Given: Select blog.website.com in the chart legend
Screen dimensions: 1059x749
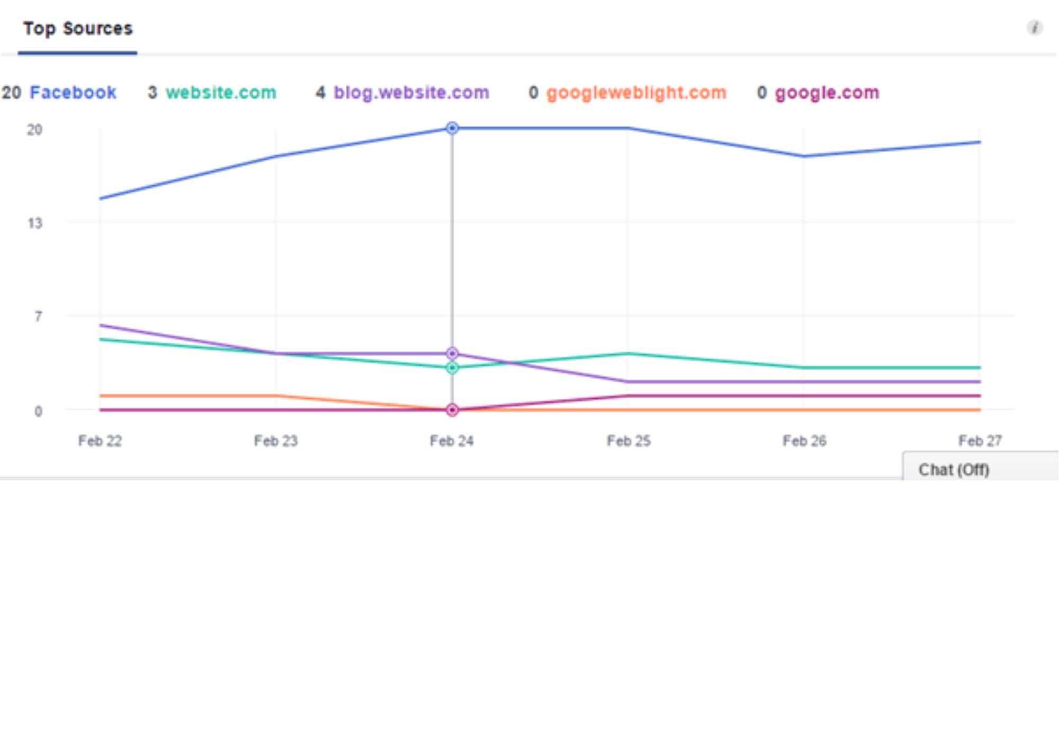Looking at the screenshot, I should click(x=411, y=93).
